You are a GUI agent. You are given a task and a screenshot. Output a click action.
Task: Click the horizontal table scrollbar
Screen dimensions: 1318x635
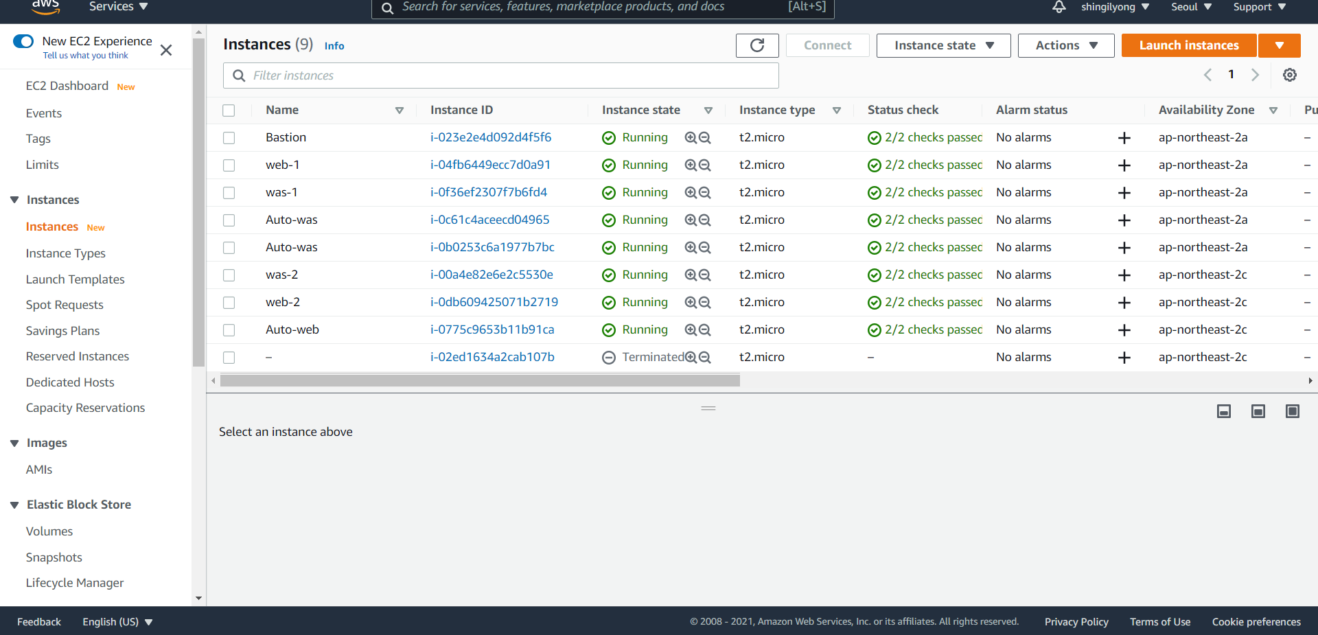coord(480,380)
